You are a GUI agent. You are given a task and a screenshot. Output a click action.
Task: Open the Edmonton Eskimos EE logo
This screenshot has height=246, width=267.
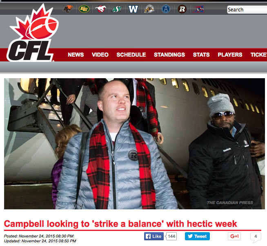[x=84, y=9]
